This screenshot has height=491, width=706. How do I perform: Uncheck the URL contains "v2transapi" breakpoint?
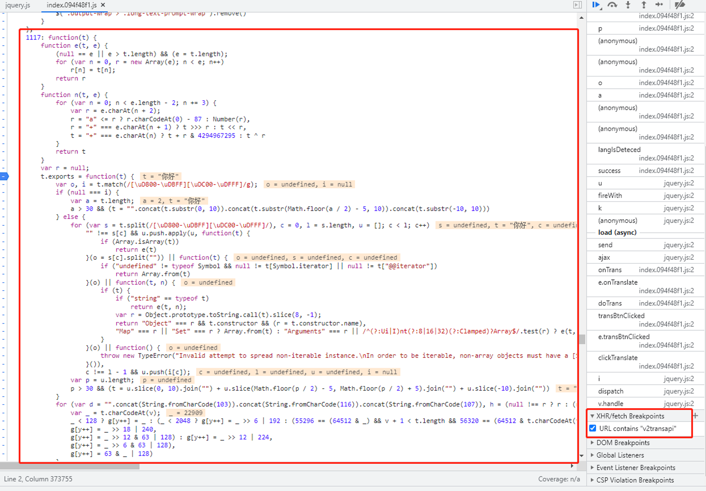593,429
